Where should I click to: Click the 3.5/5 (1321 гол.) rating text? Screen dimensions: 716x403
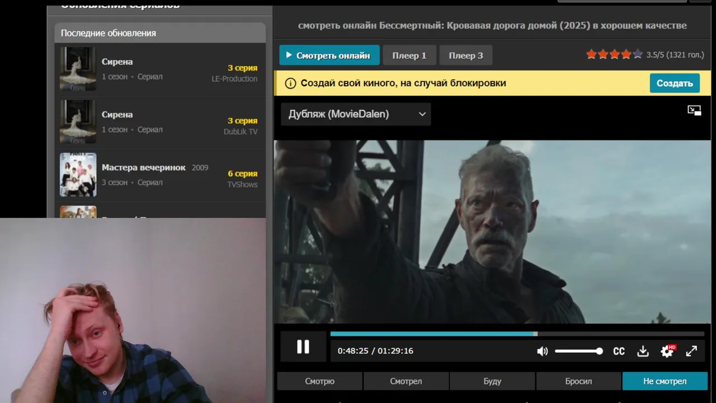tap(675, 55)
